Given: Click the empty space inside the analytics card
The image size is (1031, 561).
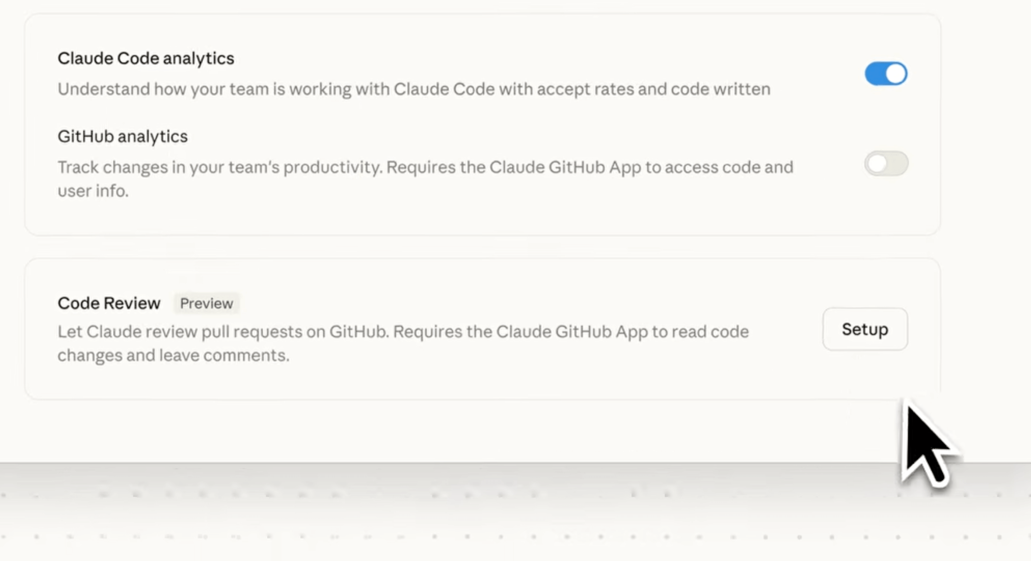Looking at the screenshot, I should (497, 212).
